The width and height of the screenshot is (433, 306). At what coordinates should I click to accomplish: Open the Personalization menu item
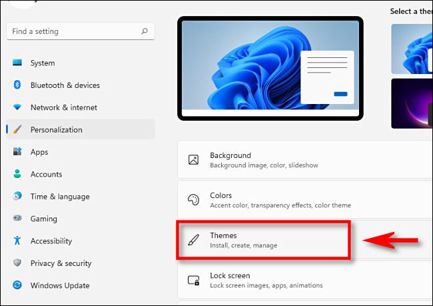tap(81, 129)
